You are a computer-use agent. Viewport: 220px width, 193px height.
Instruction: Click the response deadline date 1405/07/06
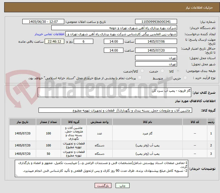tap(156, 41)
